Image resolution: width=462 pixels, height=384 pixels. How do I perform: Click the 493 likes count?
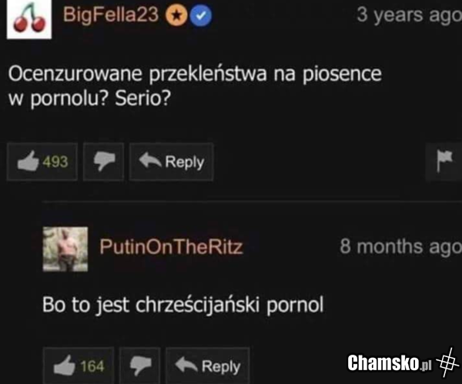(x=55, y=162)
